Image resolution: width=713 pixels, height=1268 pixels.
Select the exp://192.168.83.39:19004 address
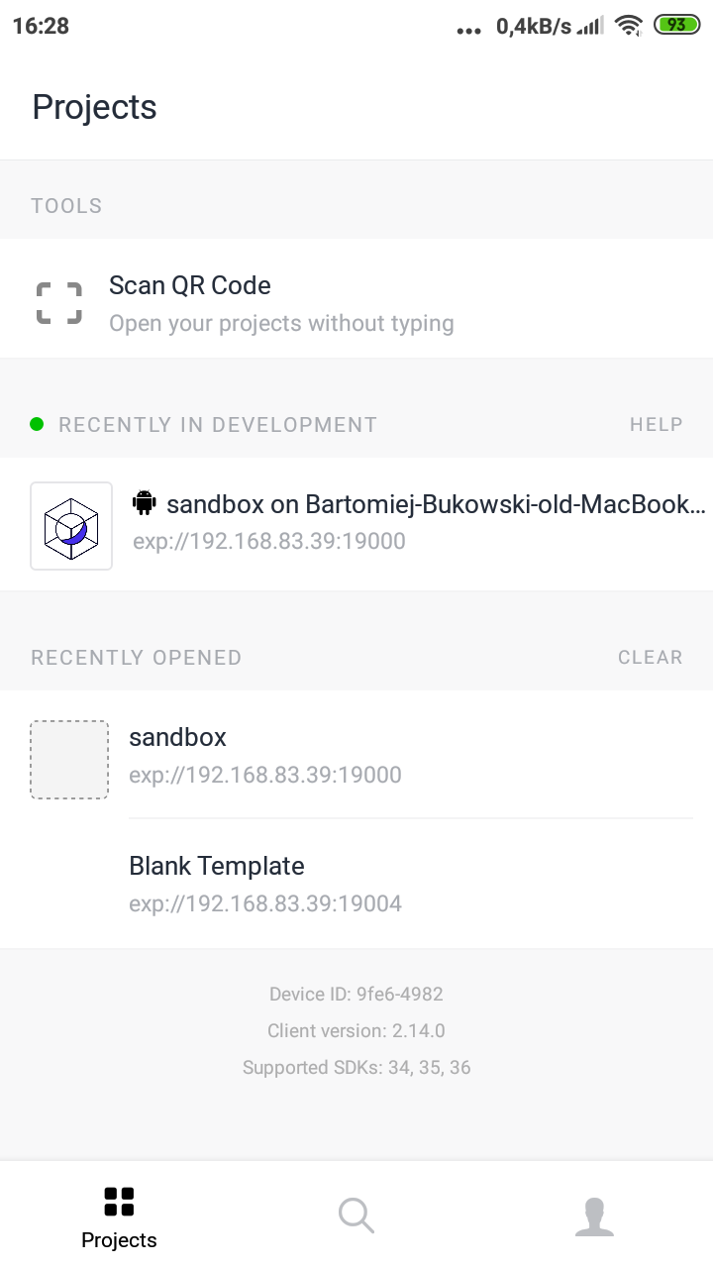point(265,902)
